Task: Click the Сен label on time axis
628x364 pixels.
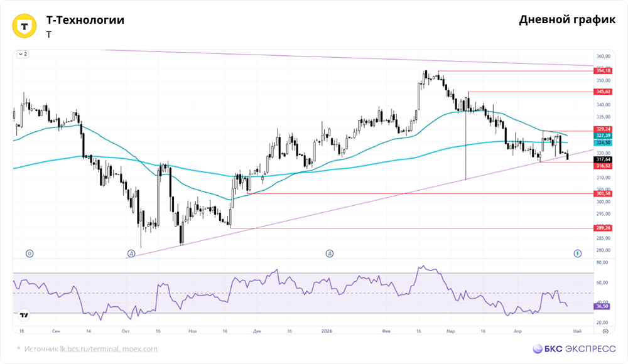Action: pyautogui.click(x=56, y=331)
